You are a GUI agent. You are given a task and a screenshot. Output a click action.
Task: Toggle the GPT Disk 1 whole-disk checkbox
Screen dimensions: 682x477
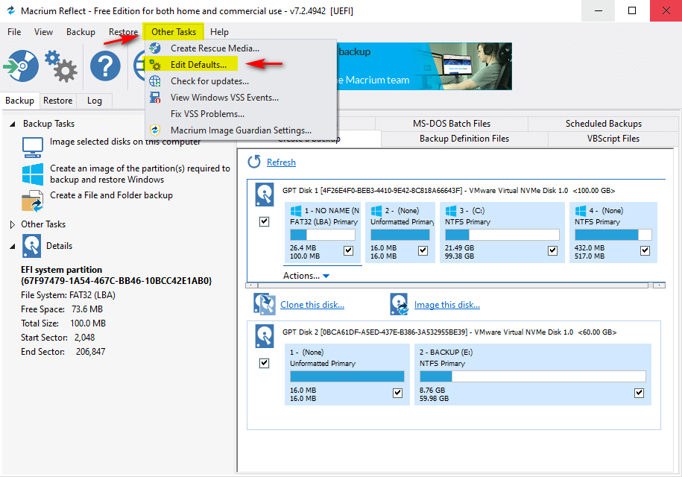pyautogui.click(x=264, y=221)
